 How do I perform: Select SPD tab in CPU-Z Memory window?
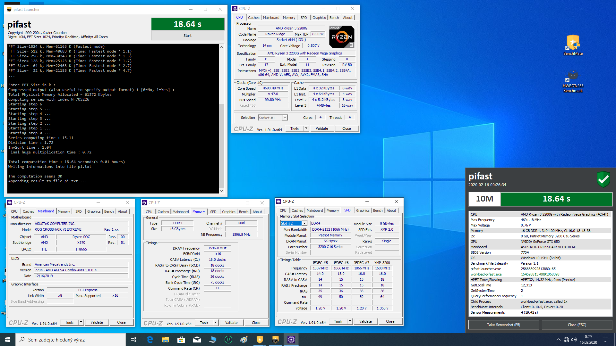[x=213, y=212]
